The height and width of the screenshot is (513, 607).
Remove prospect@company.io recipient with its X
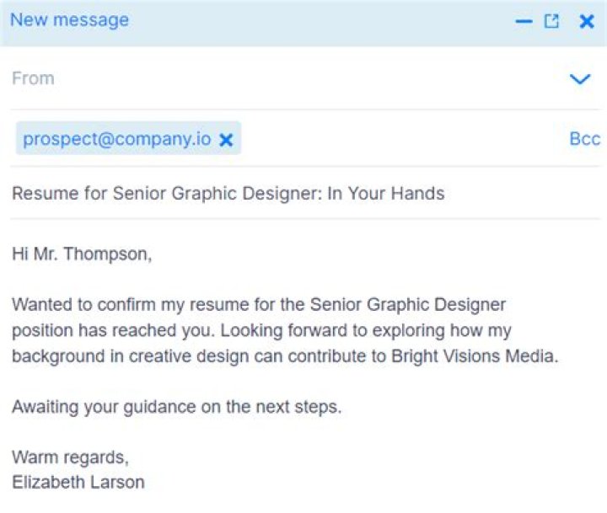pos(226,140)
